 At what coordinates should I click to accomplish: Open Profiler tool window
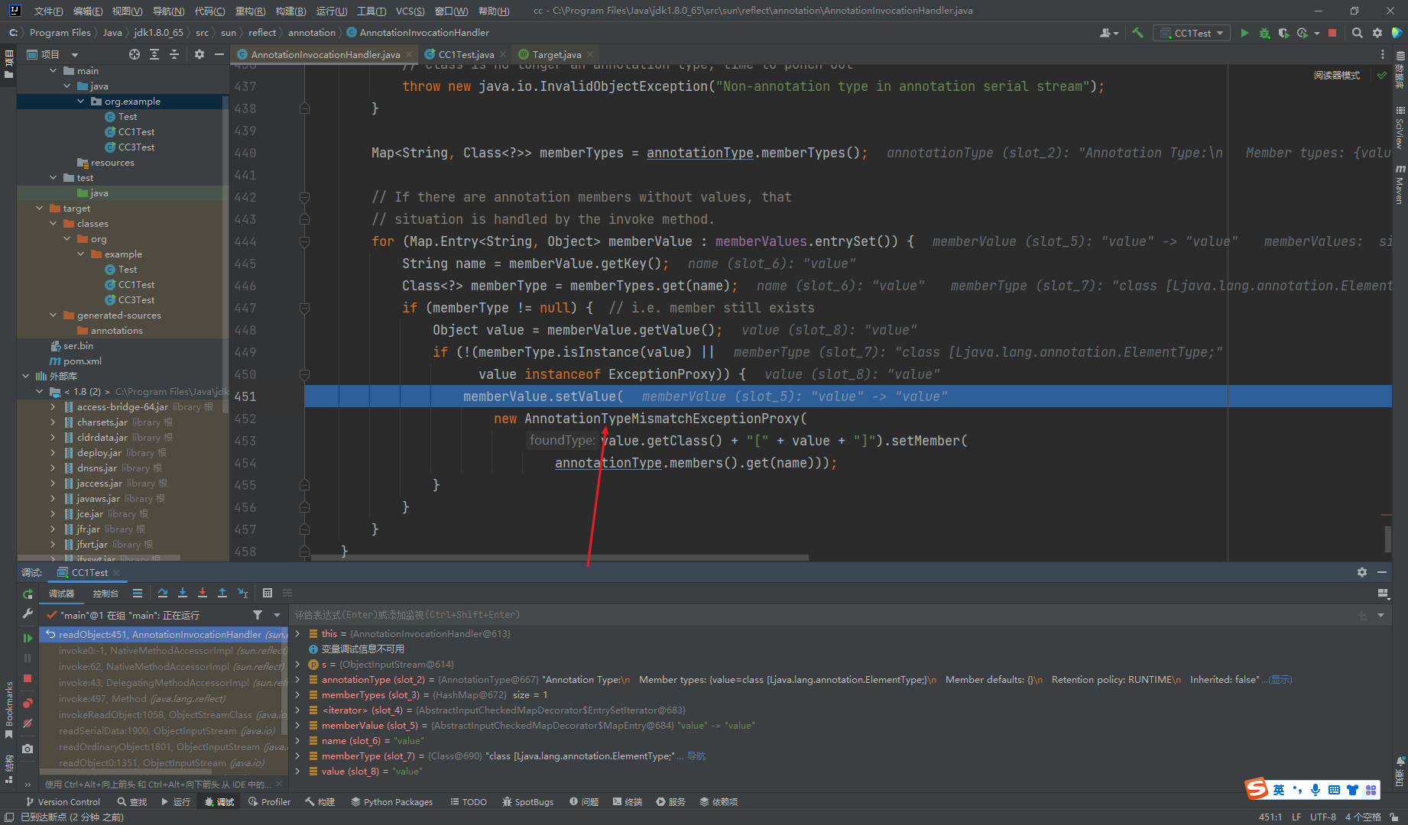tap(269, 801)
